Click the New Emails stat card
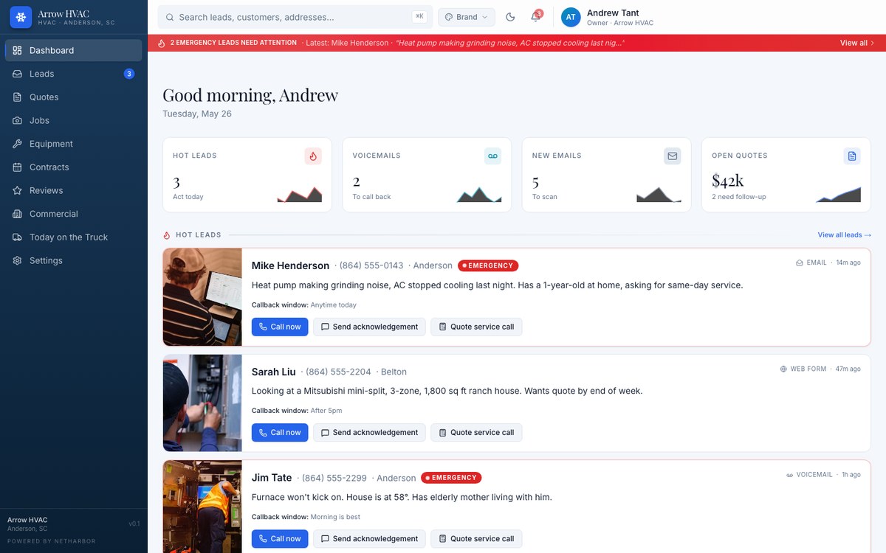Viewport: 886px width, 553px height. (x=606, y=175)
